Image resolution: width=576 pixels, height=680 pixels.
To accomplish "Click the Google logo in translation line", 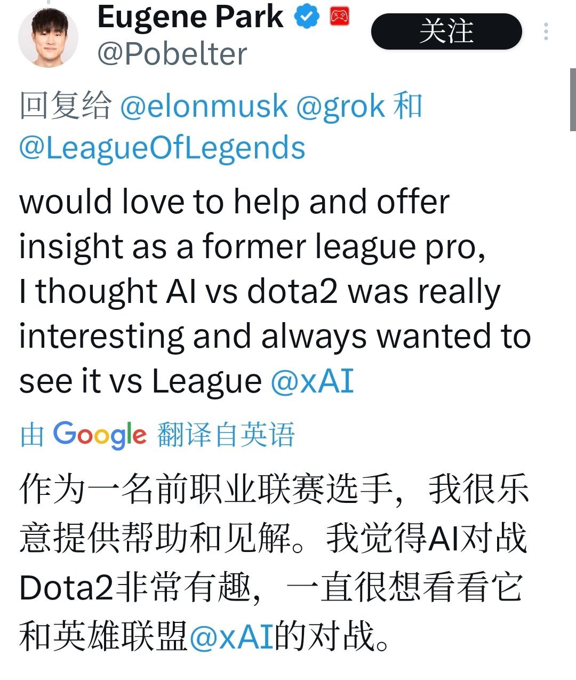I will [x=99, y=434].
